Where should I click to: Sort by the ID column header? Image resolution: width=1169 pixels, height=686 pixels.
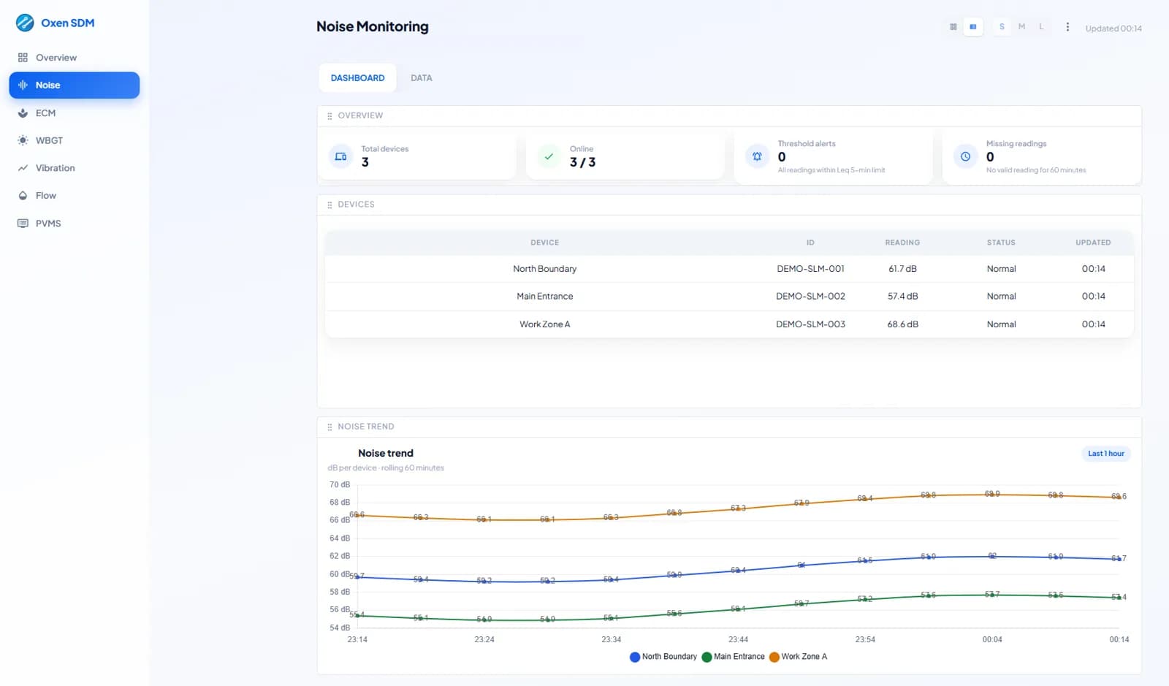(x=810, y=243)
